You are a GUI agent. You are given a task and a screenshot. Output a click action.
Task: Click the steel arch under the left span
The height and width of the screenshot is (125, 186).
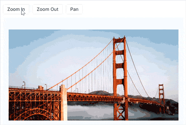(x=36, y=114)
